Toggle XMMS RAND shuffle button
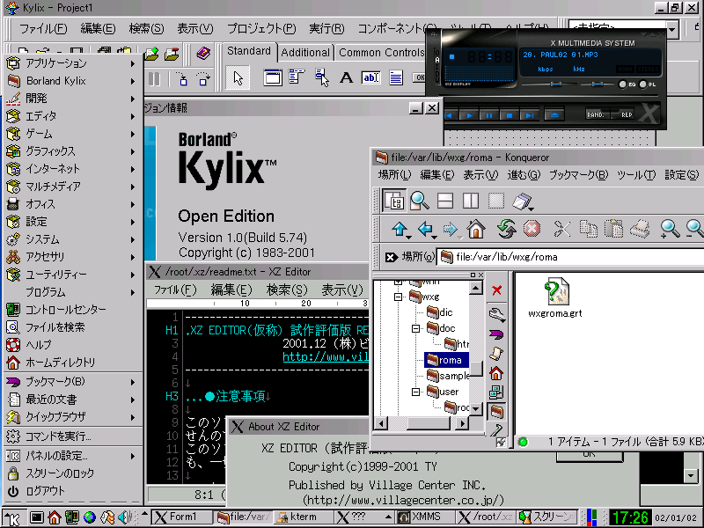The image size is (704, 528). coord(597,115)
